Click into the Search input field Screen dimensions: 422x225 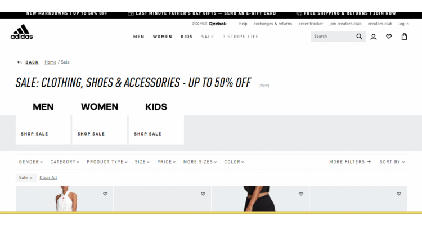pos(333,37)
